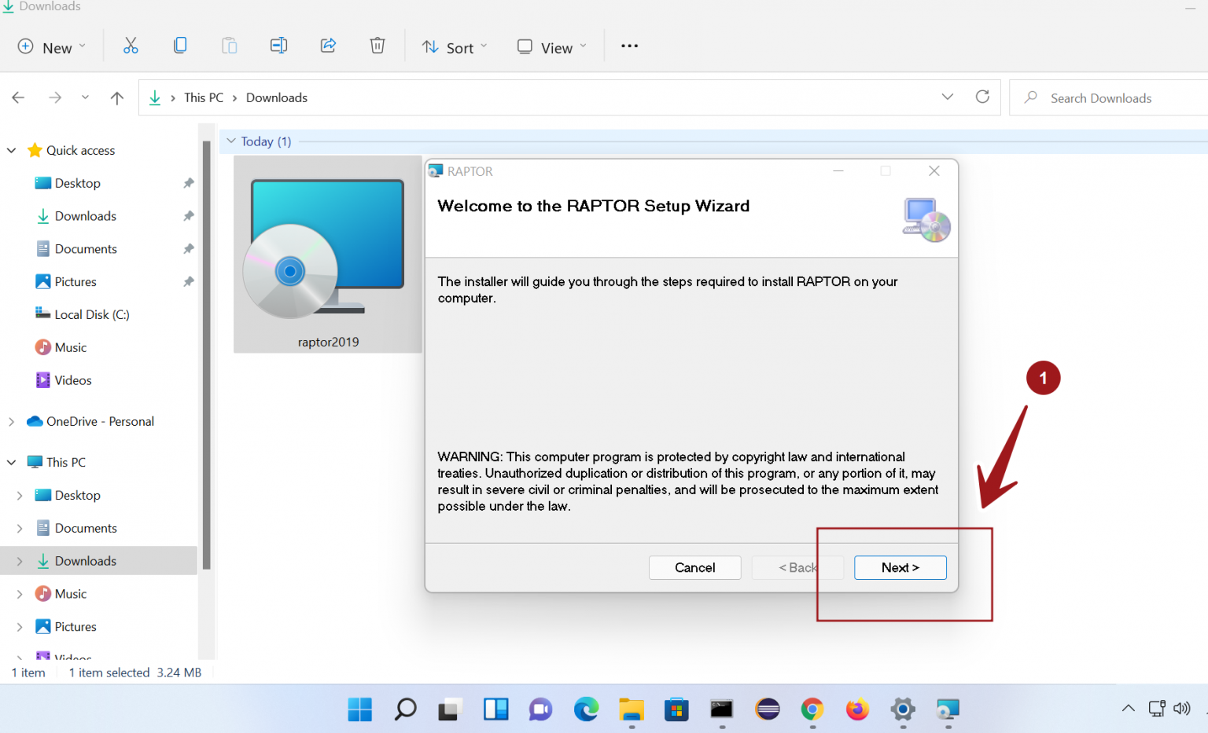Click Next in the RAPTOR Setup Wizard
Viewport: 1208px width, 733px height.
click(x=900, y=567)
